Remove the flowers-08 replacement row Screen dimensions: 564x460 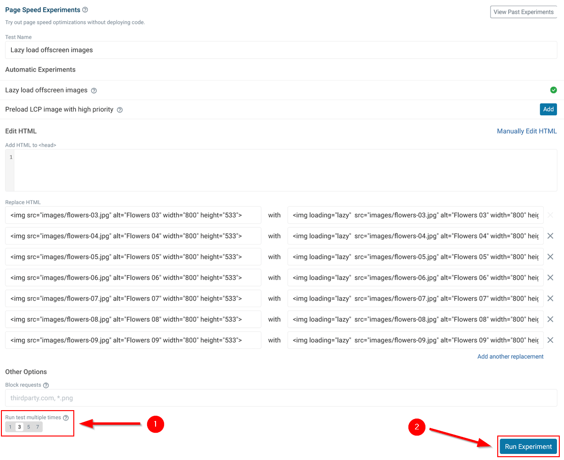[x=550, y=319]
